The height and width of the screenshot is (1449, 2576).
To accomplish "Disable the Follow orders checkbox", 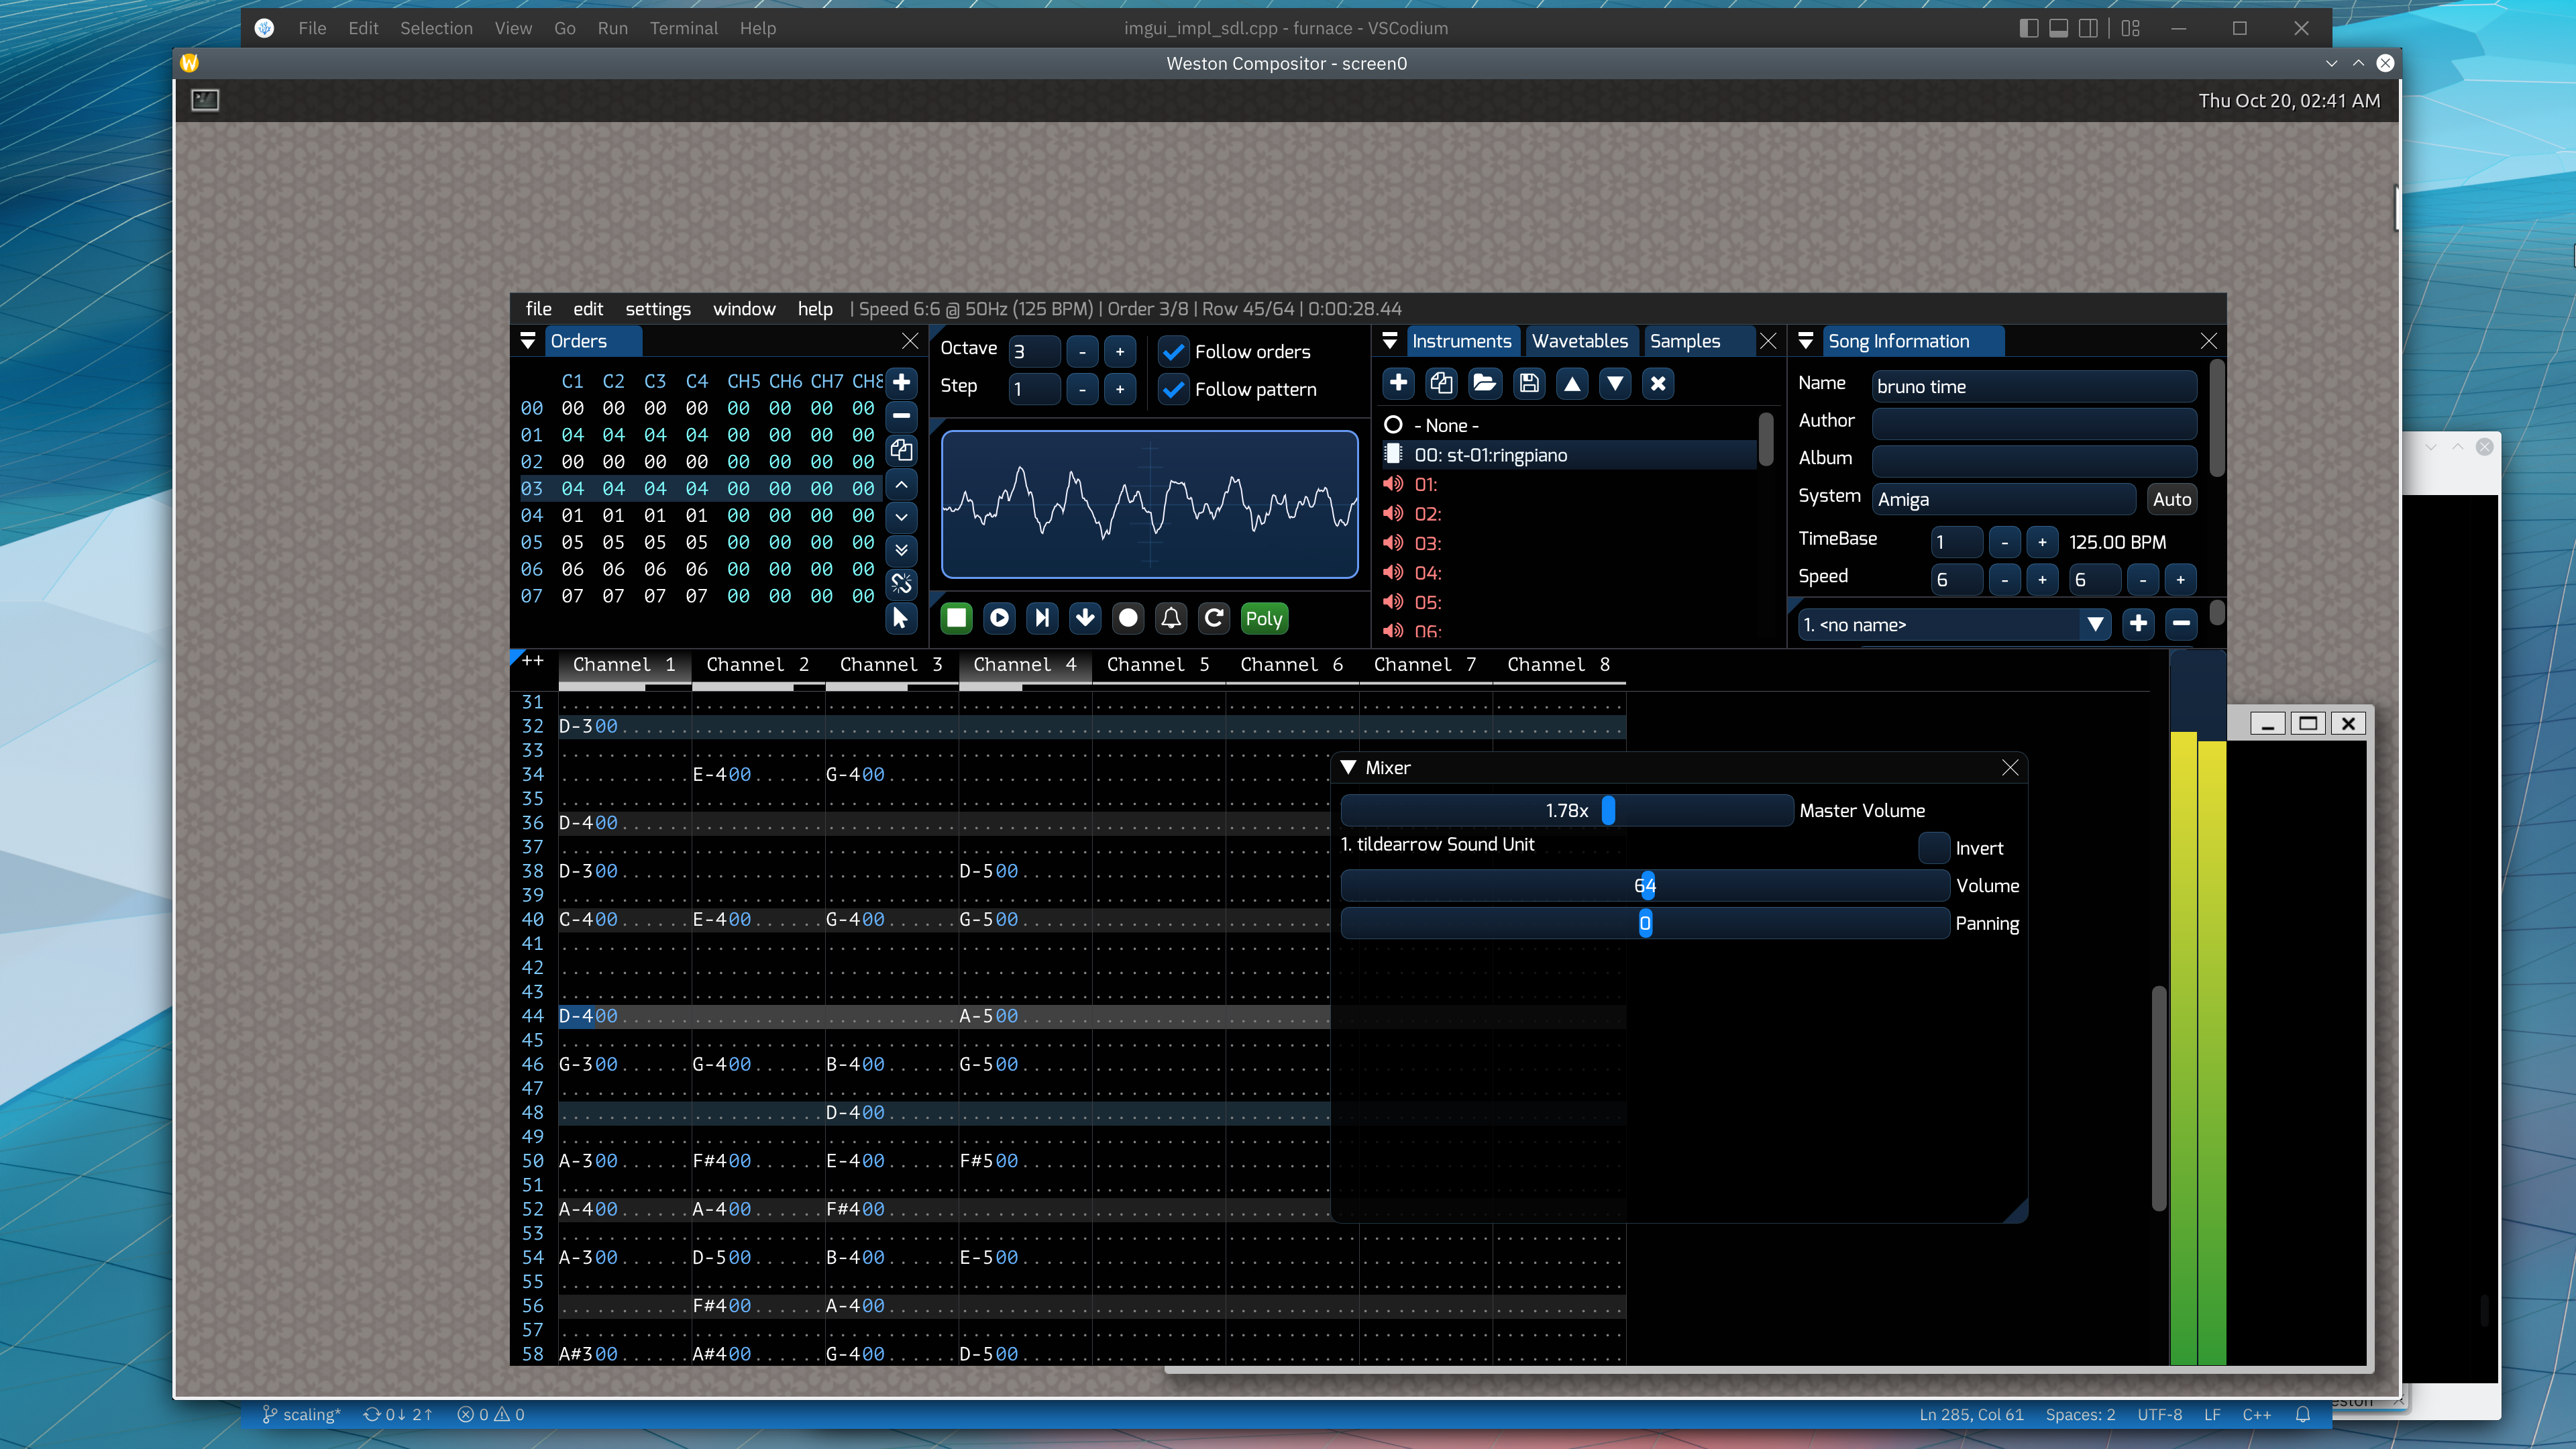I will 1174,352.
